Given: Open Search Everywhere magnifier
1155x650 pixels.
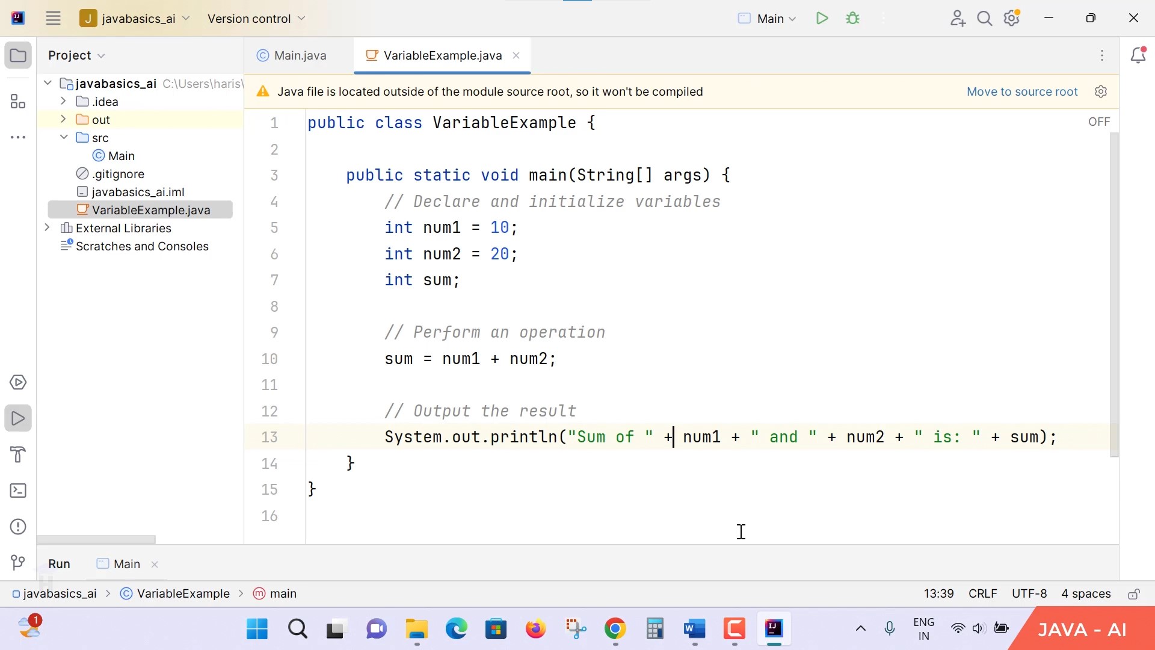Looking at the screenshot, I should click(x=985, y=18).
